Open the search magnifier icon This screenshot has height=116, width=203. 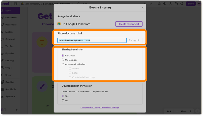coord(182,4)
